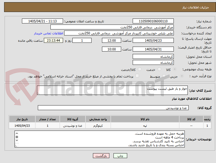This screenshot has height=163, width=216.
Task: Click the remaining days field showing 1
Action: (x=82, y=40)
